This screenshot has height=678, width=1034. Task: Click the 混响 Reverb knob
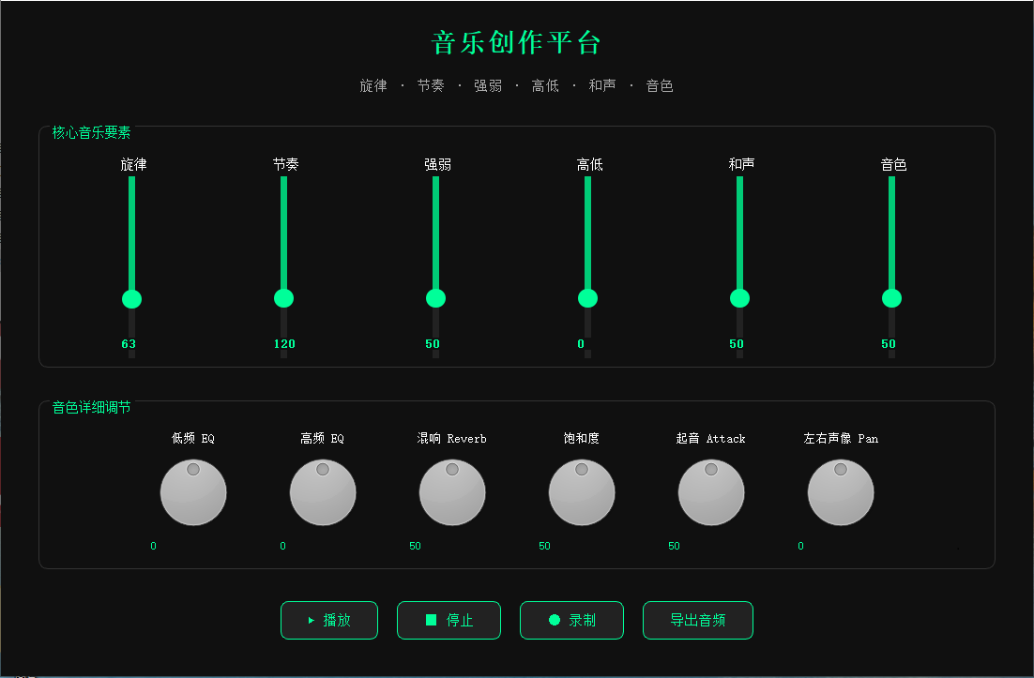click(452, 492)
